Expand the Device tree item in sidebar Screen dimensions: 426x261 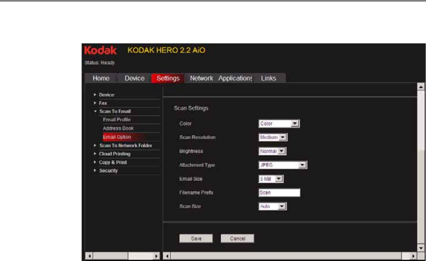[106, 94]
